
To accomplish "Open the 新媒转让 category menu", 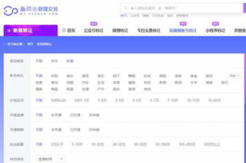I will 31,30.
